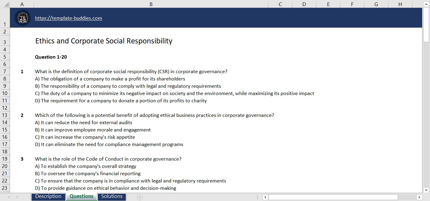Select the active Questions sheet tab
Viewport: 430px width, 201px height.
pos(81,196)
